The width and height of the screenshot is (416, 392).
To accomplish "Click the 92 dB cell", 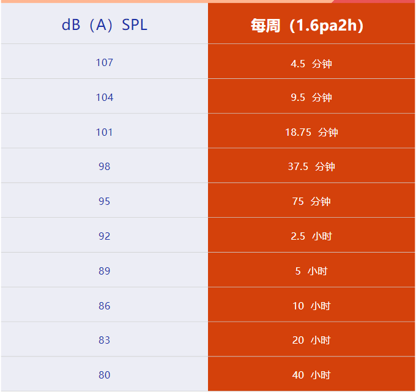I will tap(105, 236).
